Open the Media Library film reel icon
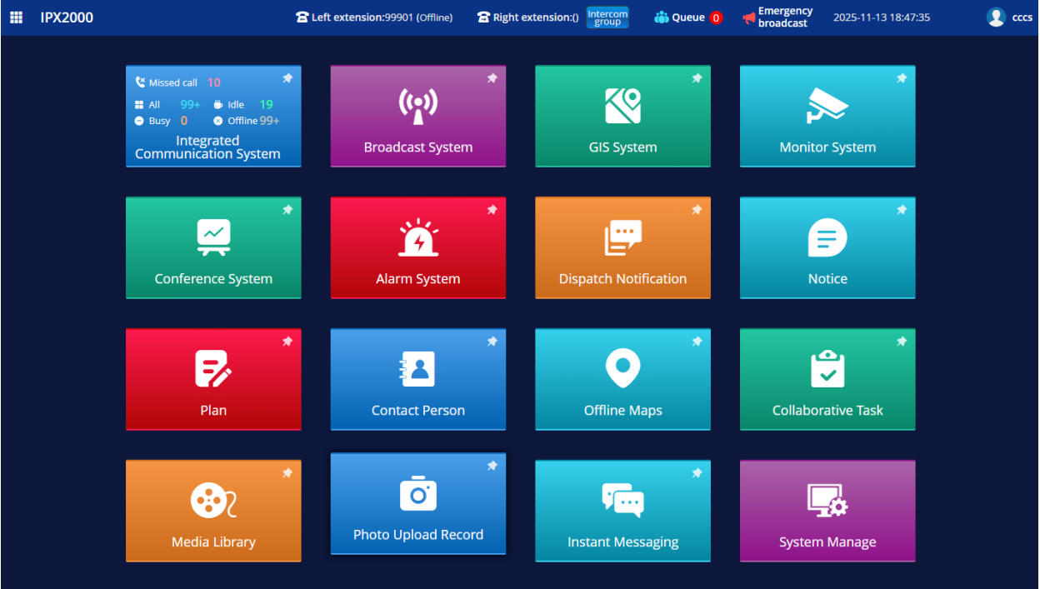This screenshot has height=589, width=1040. pos(213,501)
